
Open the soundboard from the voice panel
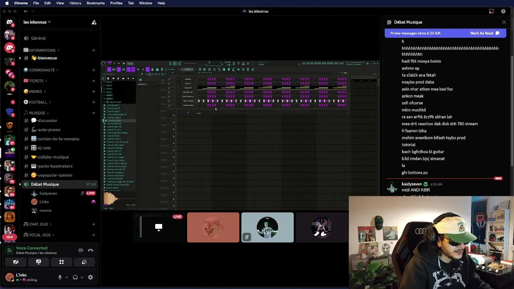pos(84,262)
